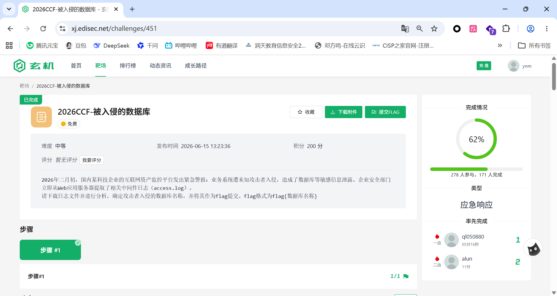Expand the hidden bookmarks chevron

click(500, 46)
